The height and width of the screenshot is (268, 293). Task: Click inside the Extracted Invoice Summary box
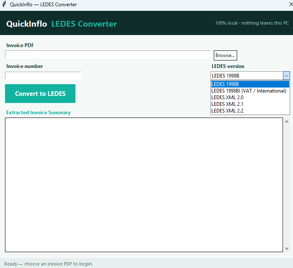point(144,185)
